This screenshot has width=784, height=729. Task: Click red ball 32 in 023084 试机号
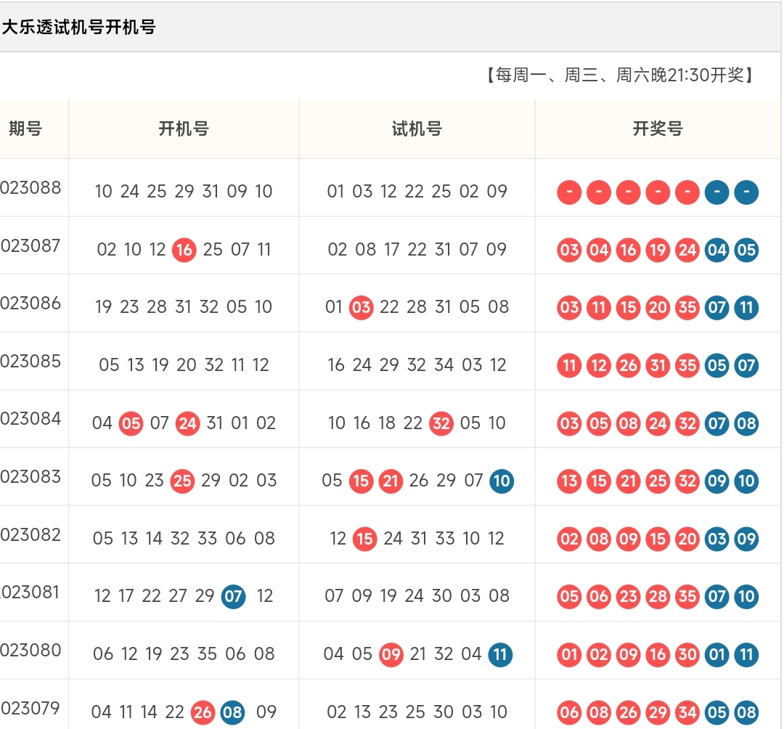coord(441,423)
